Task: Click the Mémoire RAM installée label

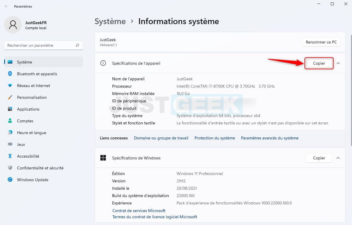Action: click(133, 94)
